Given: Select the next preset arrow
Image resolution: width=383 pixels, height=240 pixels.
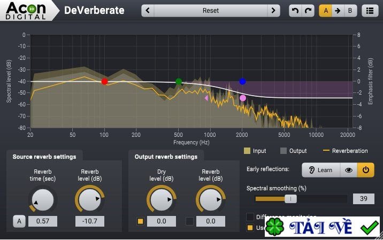Looking at the screenshot, I should tap(273, 11).
